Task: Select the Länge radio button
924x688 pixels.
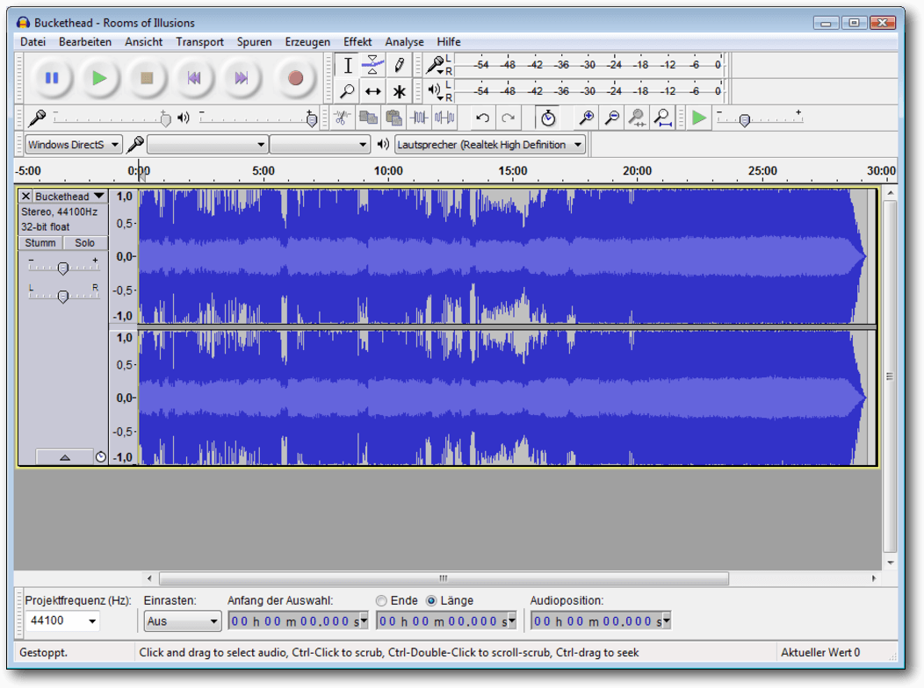Action: [x=431, y=601]
